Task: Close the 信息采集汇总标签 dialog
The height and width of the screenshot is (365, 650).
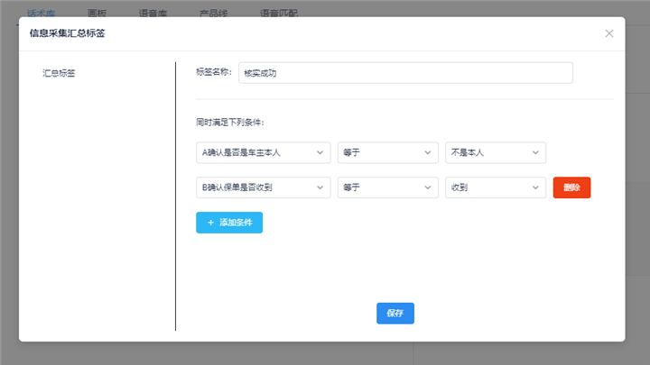Action: (x=609, y=33)
